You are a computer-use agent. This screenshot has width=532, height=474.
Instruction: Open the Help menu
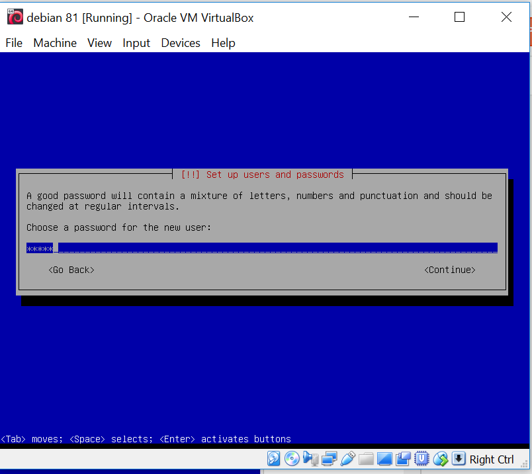[x=223, y=43]
